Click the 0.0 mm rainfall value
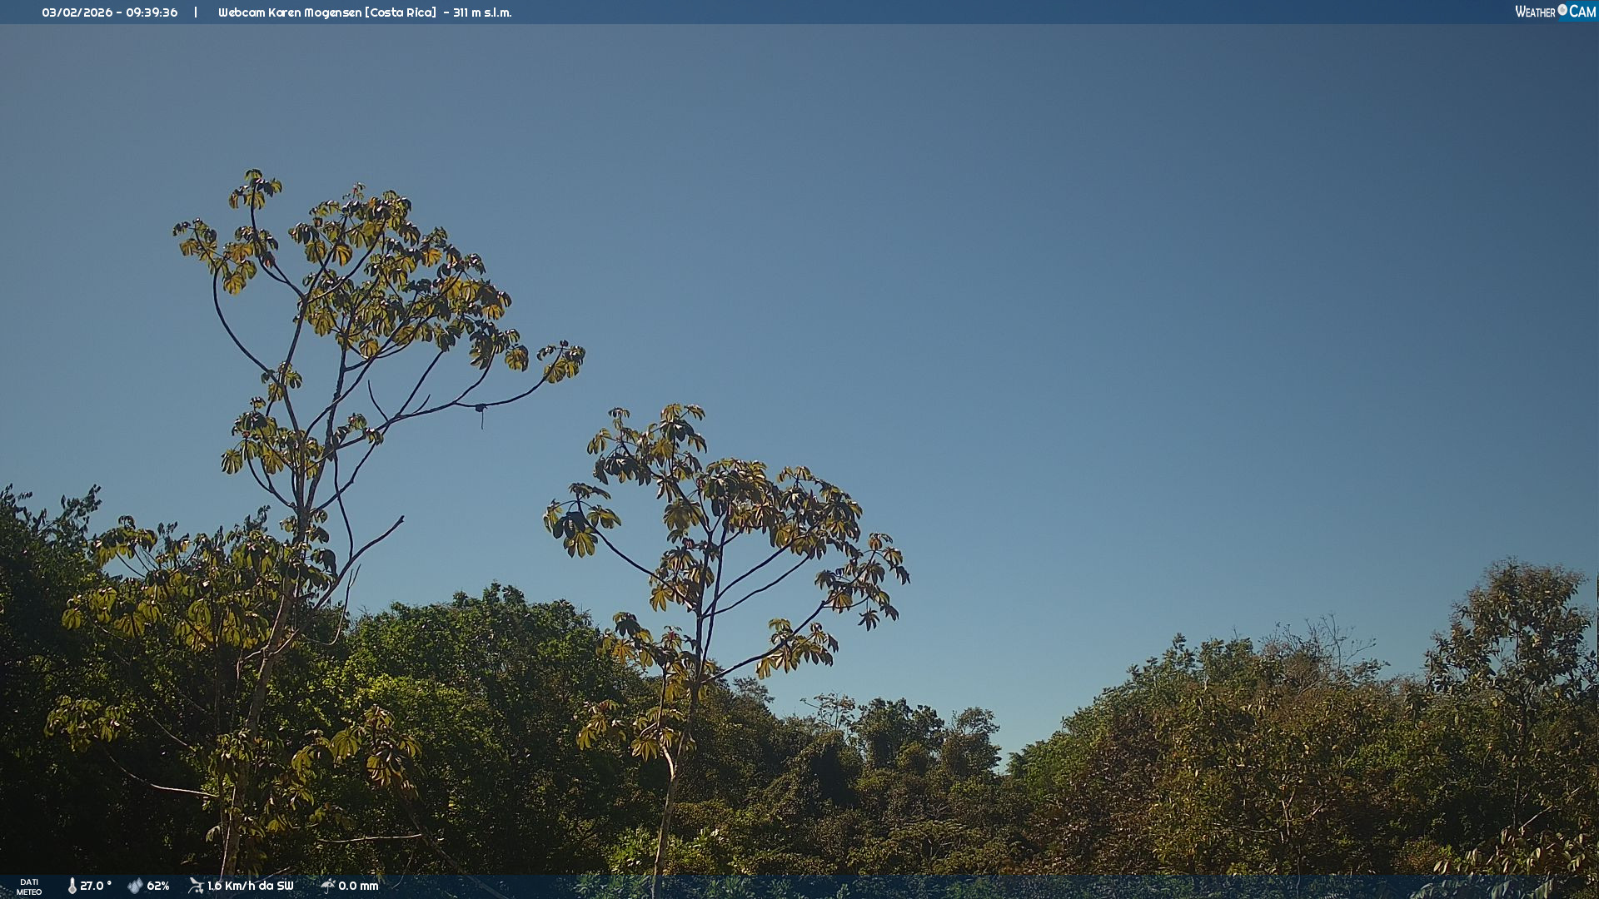1599x899 pixels. click(x=358, y=886)
